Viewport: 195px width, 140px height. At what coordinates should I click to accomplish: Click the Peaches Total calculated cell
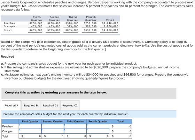tap(120, 126)
